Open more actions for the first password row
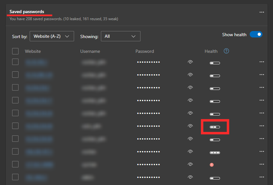The width and height of the screenshot is (273, 185). pyautogui.click(x=262, y=62)
